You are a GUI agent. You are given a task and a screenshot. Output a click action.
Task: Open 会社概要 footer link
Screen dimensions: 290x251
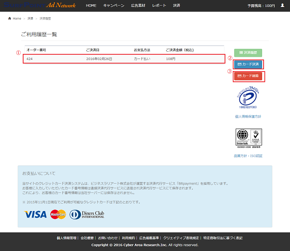click(87, 238)
